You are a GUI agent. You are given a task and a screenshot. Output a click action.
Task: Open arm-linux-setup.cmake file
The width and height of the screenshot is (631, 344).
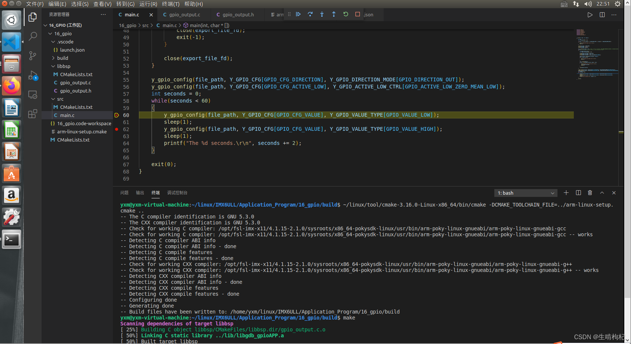click(x=82, y=132)
